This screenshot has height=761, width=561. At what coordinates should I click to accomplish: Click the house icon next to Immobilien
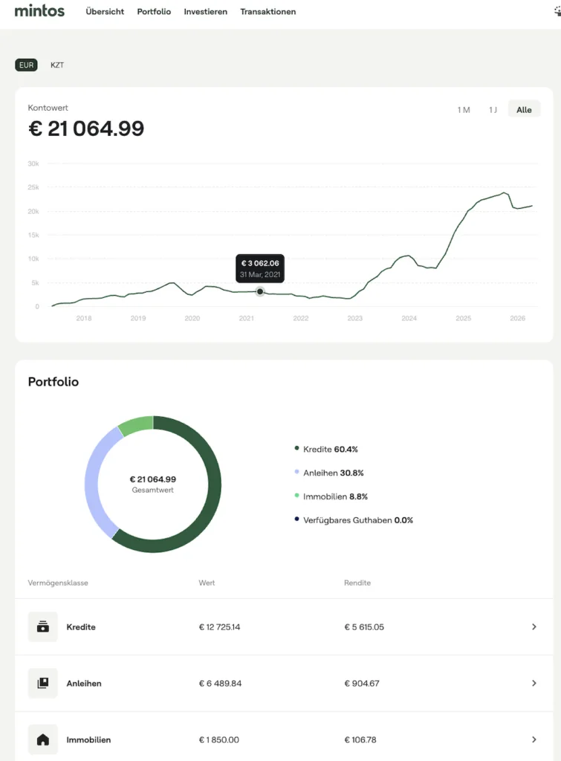[x=42, y=739]
